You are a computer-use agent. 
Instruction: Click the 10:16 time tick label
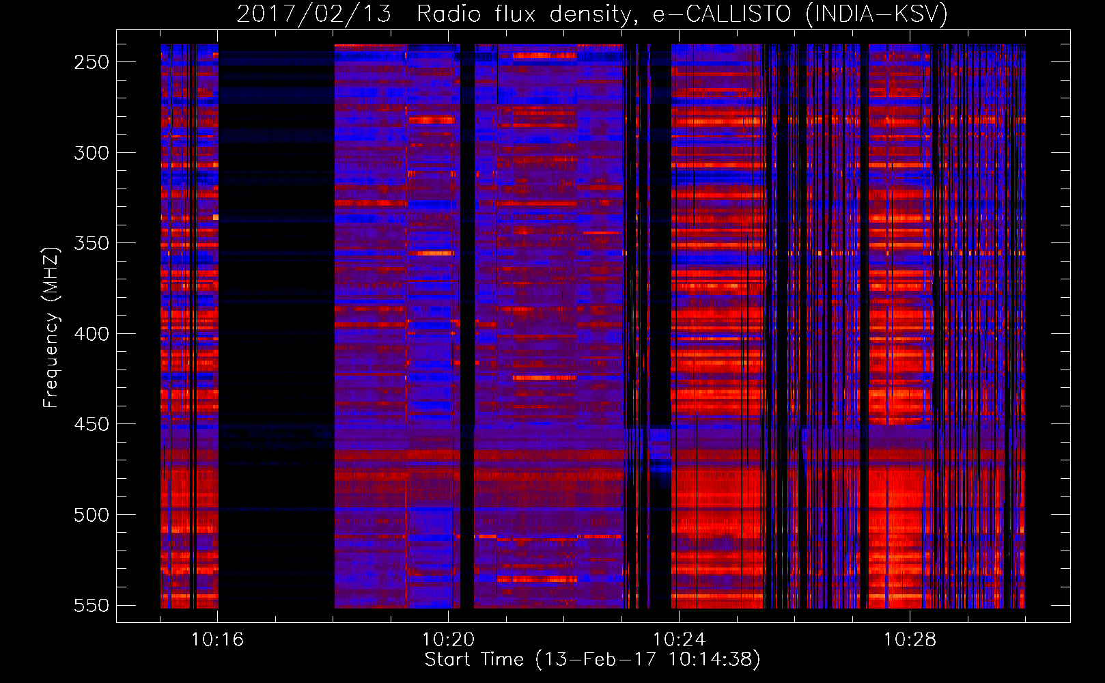[x=217, y=640]
